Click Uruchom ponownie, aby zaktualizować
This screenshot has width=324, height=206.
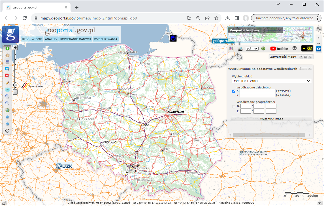[285, 18]
